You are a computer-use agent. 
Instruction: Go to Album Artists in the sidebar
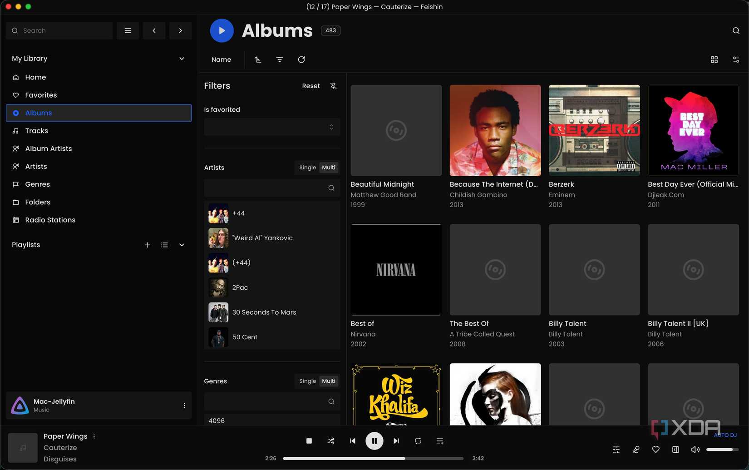click(48, 148)
